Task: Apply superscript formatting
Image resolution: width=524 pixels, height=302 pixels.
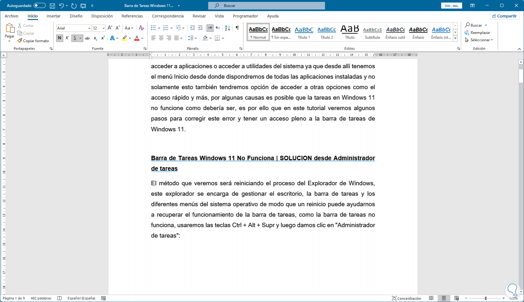Action: point(103,38)
